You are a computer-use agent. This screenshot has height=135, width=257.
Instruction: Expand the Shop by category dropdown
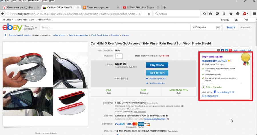pos(31,28)
